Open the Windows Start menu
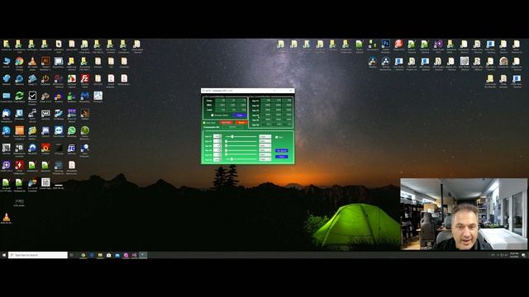The image size is (529, 297). click(x=4, y=255)
